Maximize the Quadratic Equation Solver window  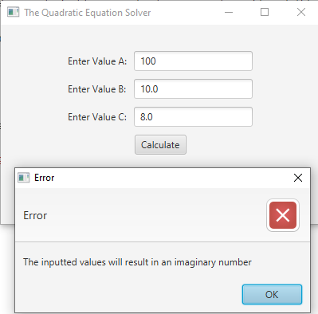265,12
